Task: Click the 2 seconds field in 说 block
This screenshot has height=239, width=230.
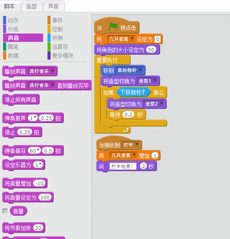Action: point(143,166)
